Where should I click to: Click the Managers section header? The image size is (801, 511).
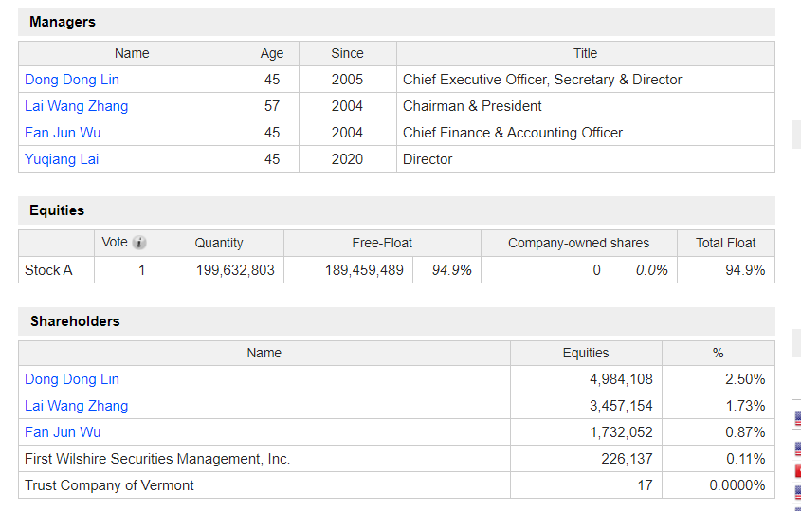[x=63, y=22]
